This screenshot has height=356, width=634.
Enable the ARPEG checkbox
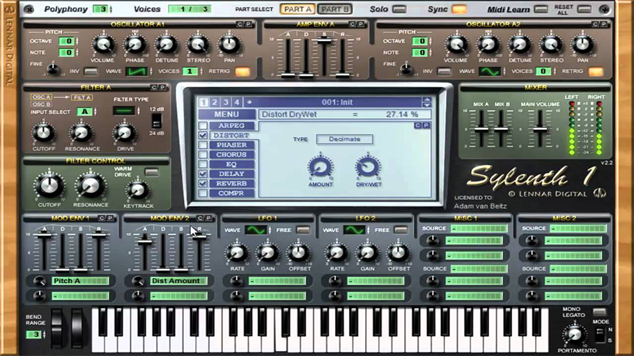(203, 126)
